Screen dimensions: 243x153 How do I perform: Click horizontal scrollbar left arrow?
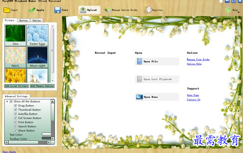point(7,142)
